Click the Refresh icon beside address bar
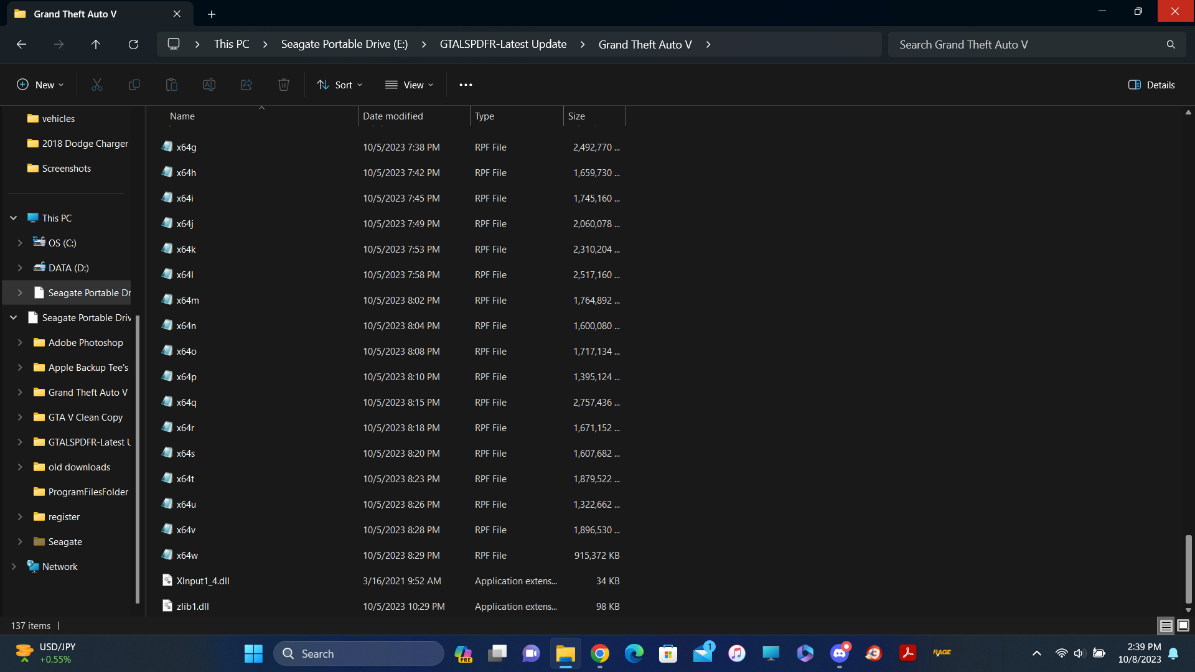 [x=133, y=44]
